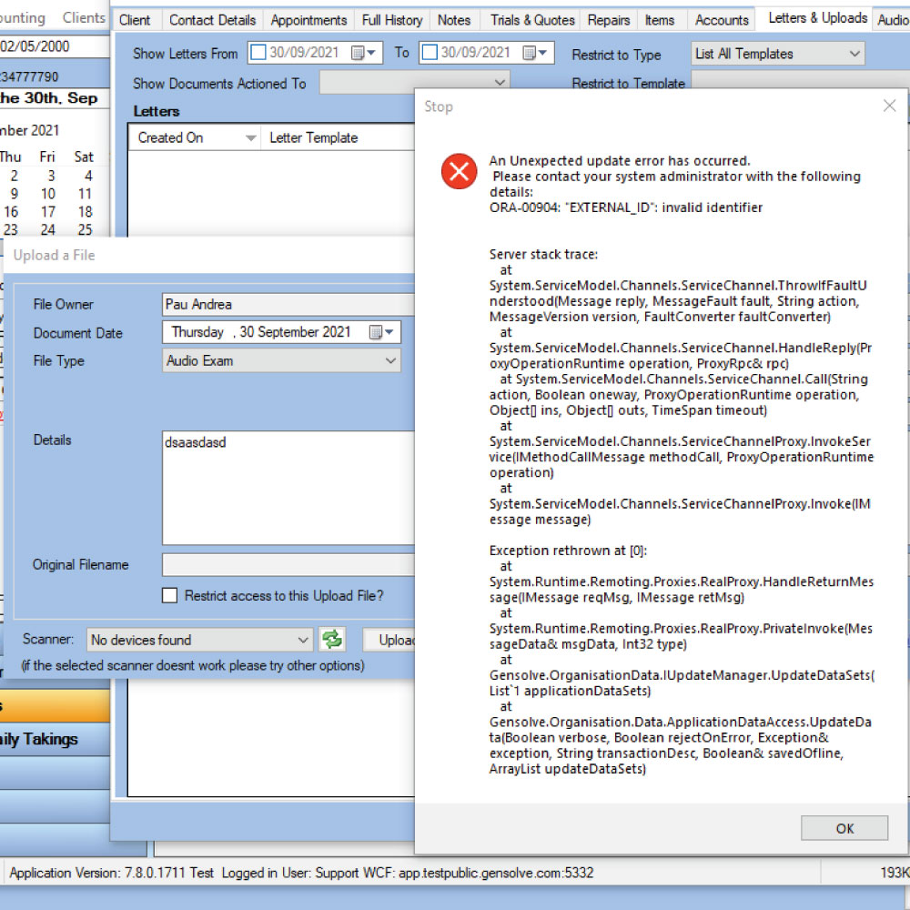This screenshot has height=910, width=910.
Task: Select calendar day 10
Action: coord(48,194)
